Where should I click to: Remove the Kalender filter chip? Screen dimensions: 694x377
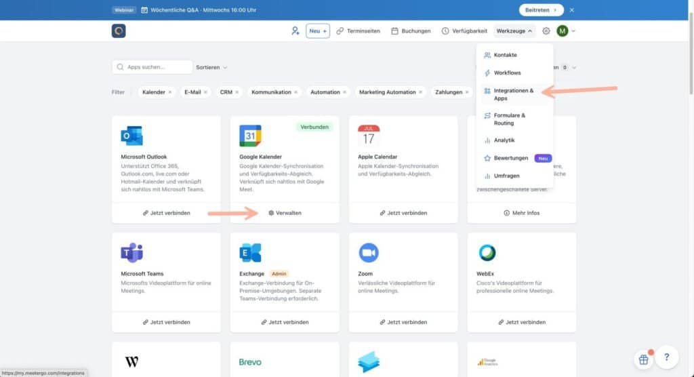point(170,92)
